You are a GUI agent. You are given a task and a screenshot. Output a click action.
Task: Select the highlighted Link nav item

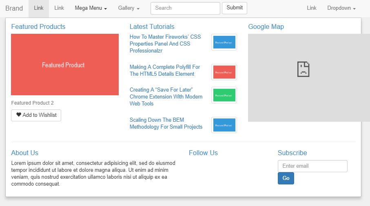[x=39, y=8]
